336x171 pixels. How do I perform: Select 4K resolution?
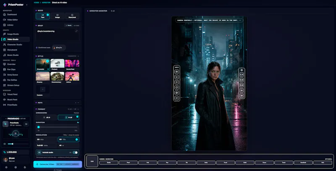(x=68, y=145)
